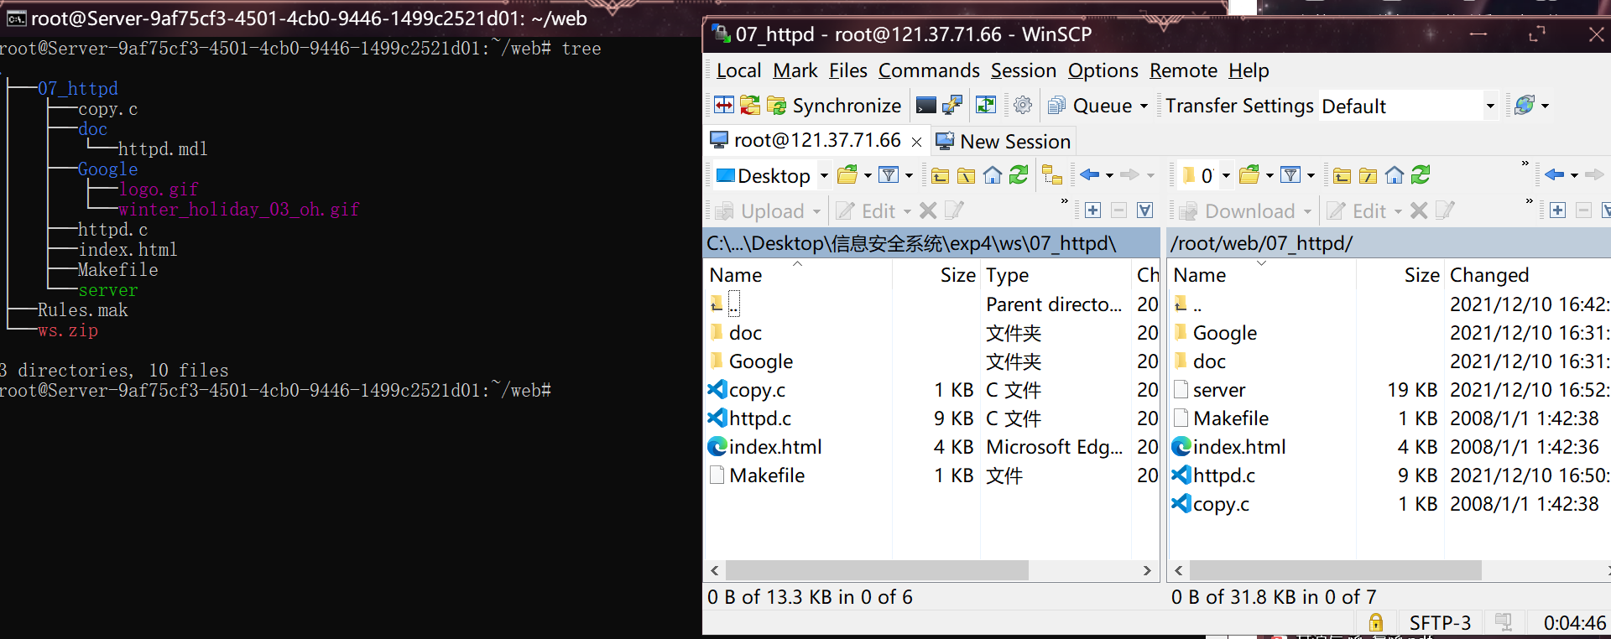Click local panel open directory icon
This screenshot has height=639, width=1611.
847,174
